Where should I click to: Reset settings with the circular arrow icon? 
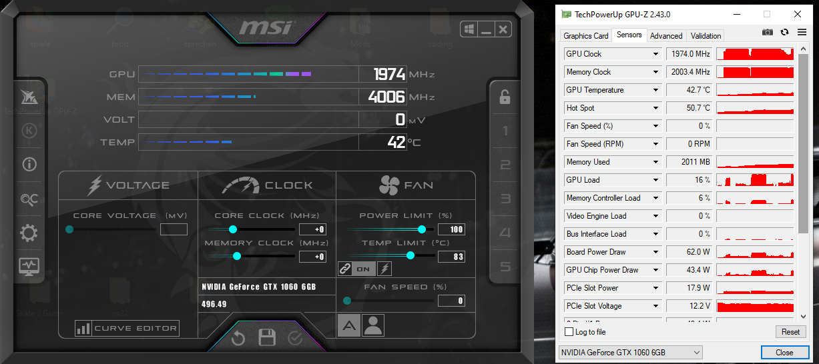pos(238,339)
